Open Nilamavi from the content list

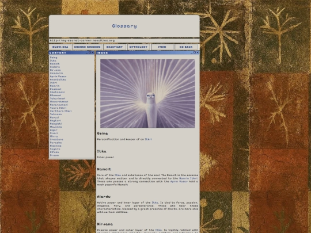[x=55, y=96]
